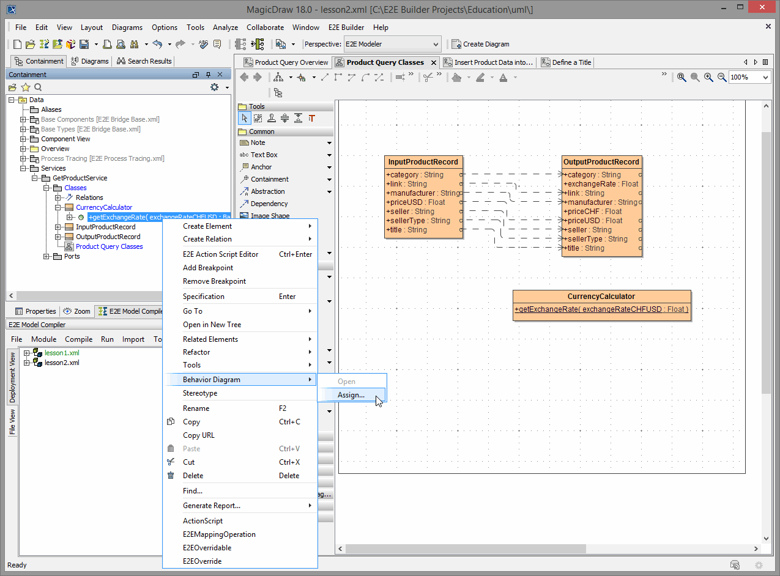
Task: Expand the InputProductRecord tree node
Action: [58, 227]
